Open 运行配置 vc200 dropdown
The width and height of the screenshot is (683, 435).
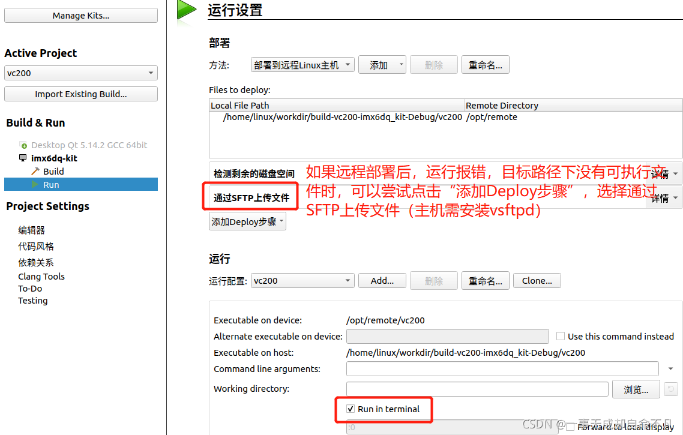pyautogui.click(x=302, y=281)
